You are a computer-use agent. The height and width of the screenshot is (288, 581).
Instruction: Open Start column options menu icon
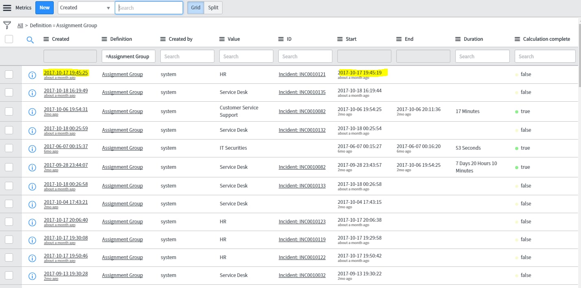click(x=340, y=39)
